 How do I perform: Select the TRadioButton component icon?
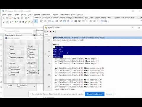coord(72,21)
